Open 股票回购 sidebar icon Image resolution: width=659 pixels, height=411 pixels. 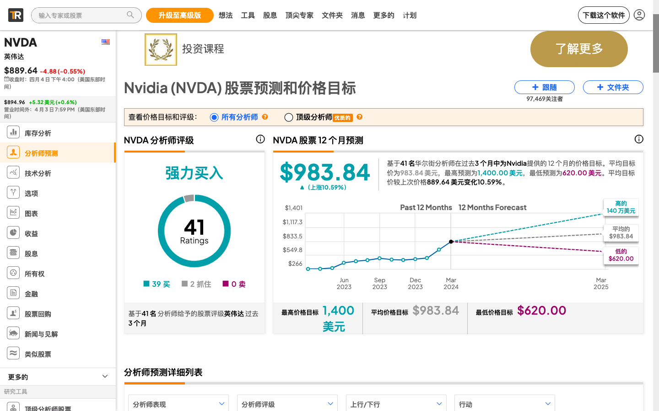click(13, 313)
